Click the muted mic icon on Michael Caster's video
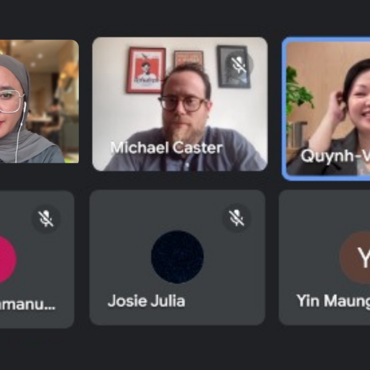This screenshot has height=370, width=370. click(239, 64)
